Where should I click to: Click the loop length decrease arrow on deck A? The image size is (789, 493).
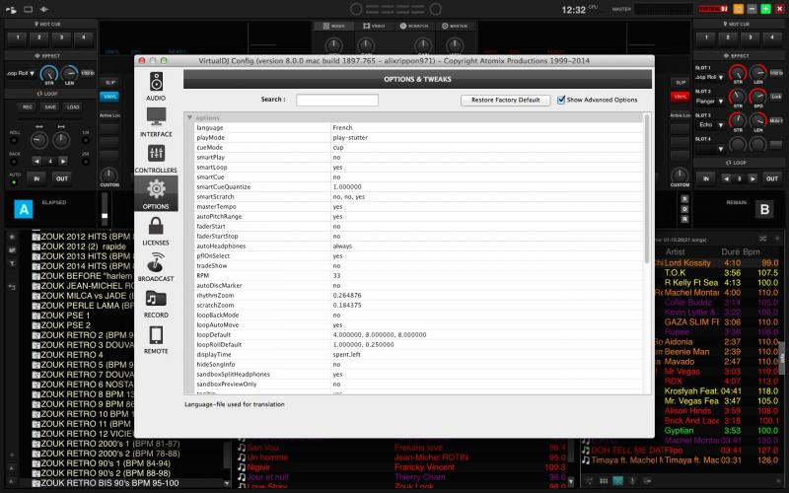[36, 162]
